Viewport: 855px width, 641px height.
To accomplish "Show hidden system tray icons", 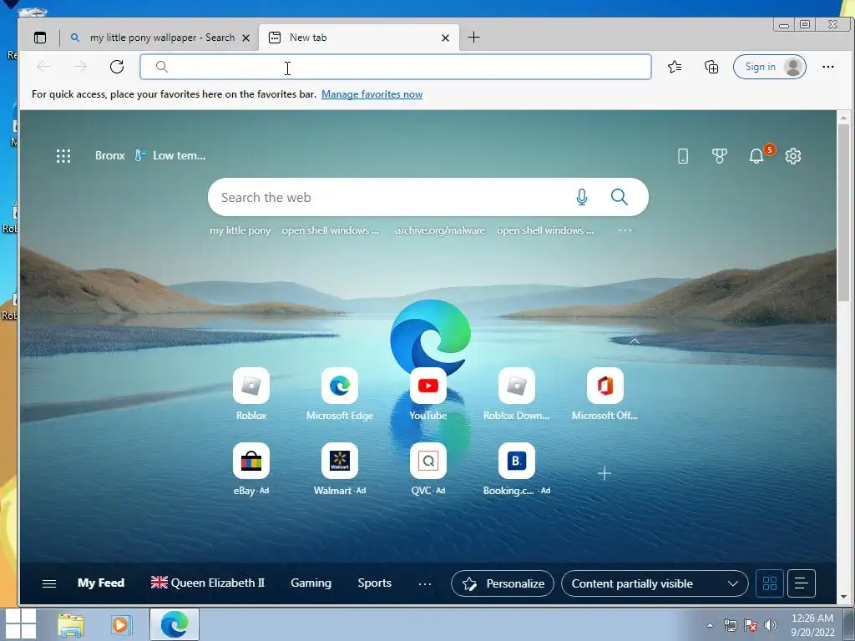I will (x=710, y=625).
